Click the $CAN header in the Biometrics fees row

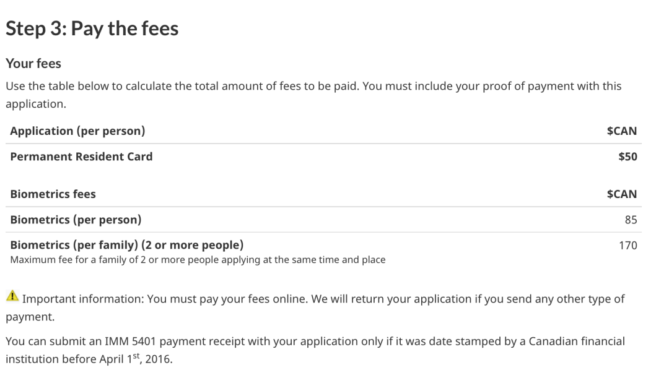click(621, 194)
